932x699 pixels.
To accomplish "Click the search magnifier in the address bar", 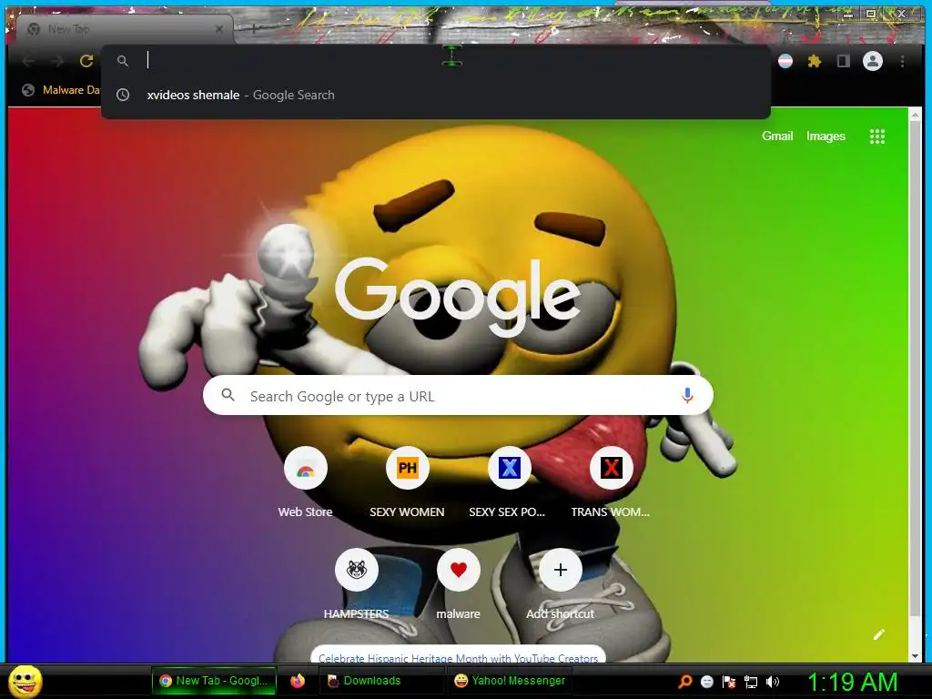I will click(123, 61).
